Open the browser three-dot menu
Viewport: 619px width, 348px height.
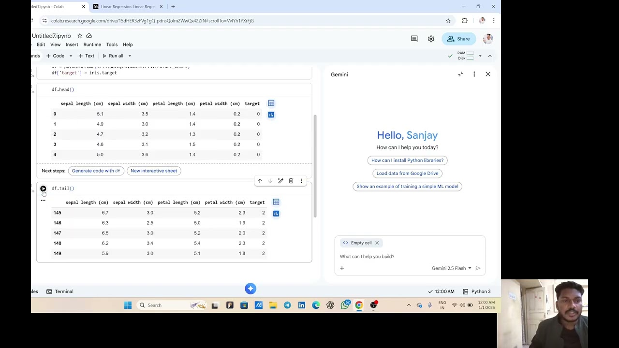click(x=493, y=21)
